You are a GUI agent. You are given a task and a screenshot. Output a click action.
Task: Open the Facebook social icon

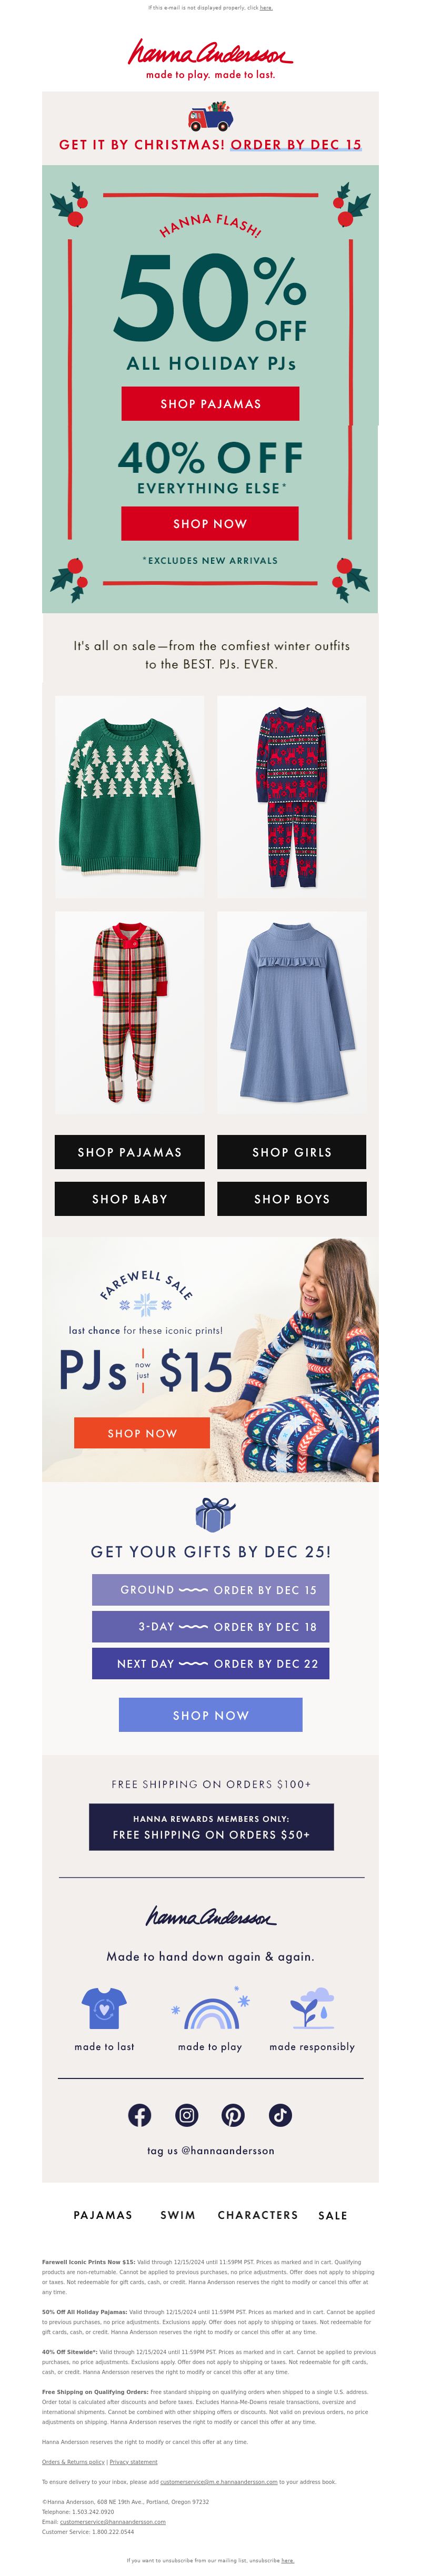[140, 2115]
